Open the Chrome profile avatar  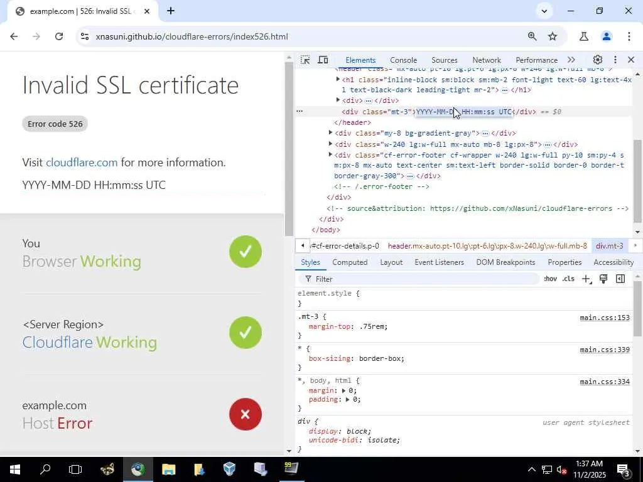click(x=607, y=36)
